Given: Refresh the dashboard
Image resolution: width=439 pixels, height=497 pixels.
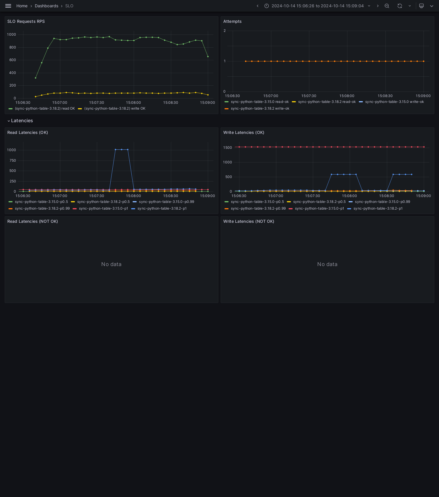Looking at the screenshot, I should tap(400, 6).
